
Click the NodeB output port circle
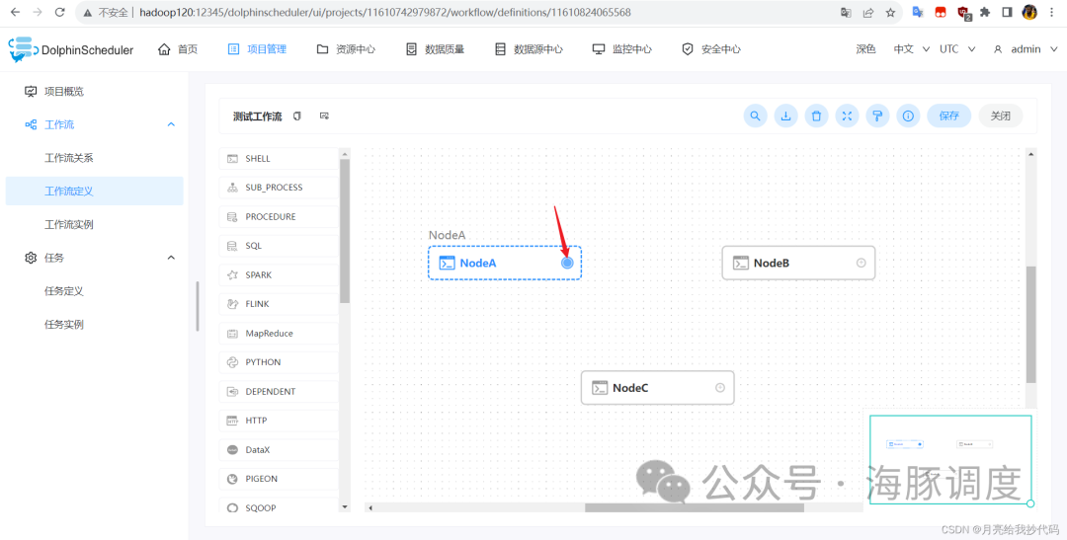[861, 263]
